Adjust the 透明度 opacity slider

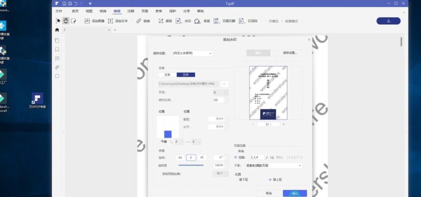click(x=191, y=166)
